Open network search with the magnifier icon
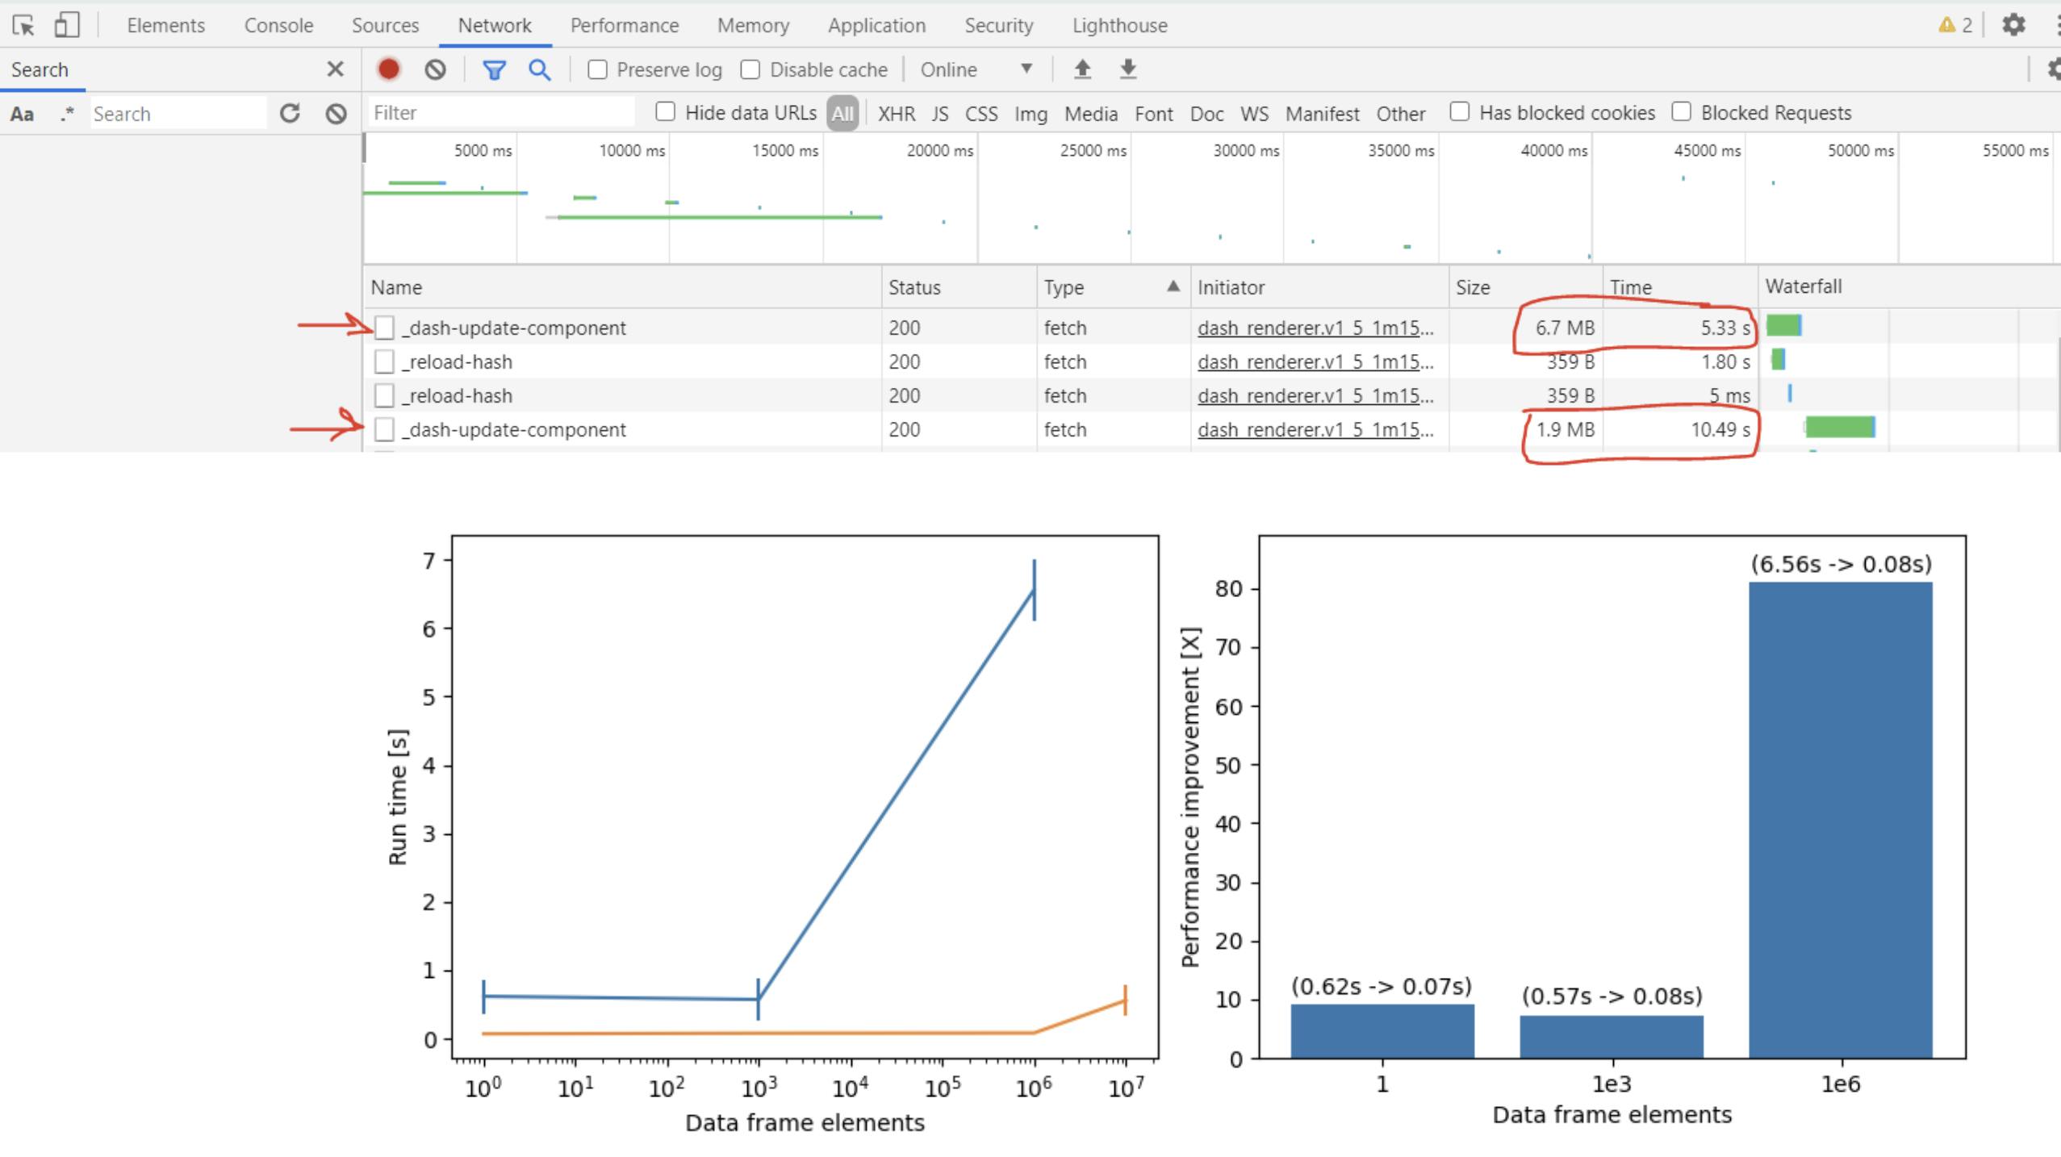The height and width of the screenshot is (1157, 2061). tap(540, 69)
